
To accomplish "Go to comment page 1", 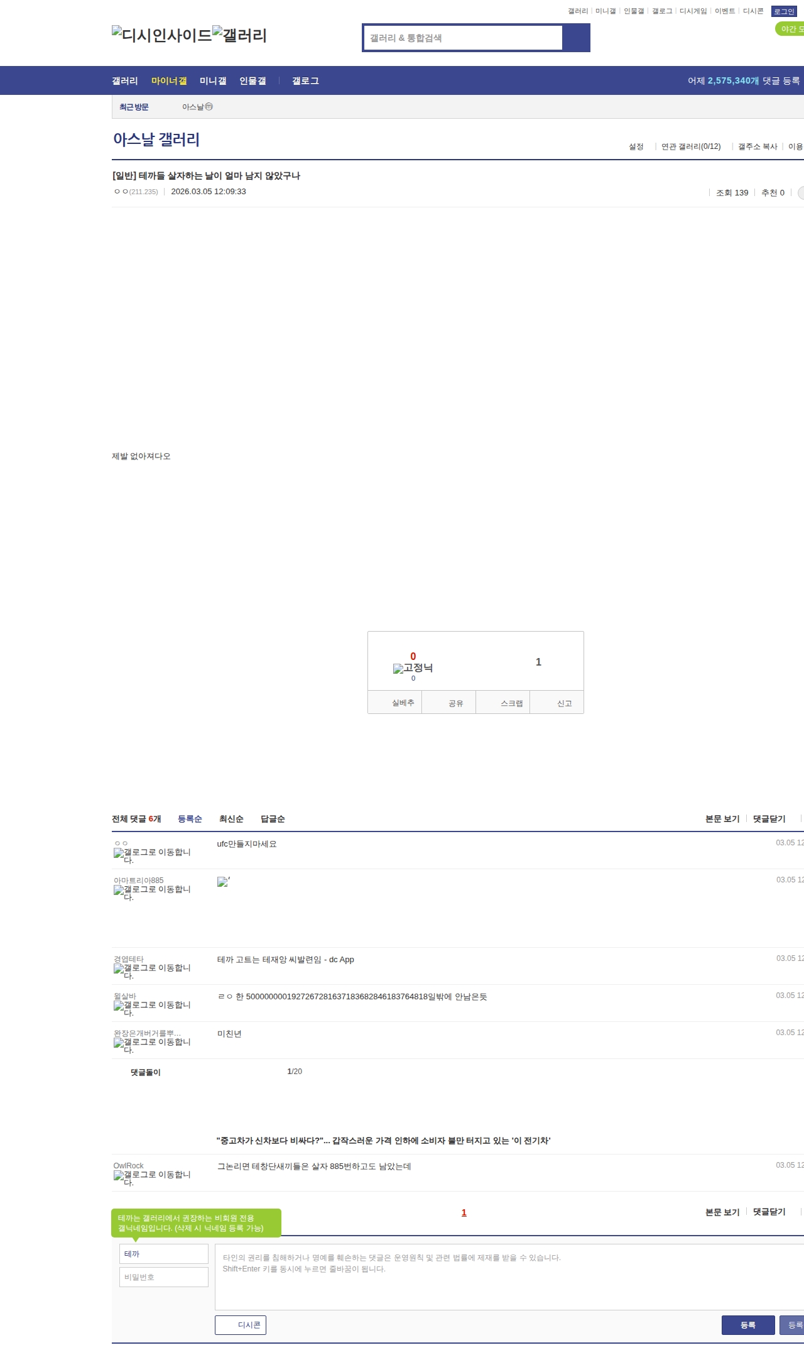I will pyautogui.click(x=464, y=1212).
